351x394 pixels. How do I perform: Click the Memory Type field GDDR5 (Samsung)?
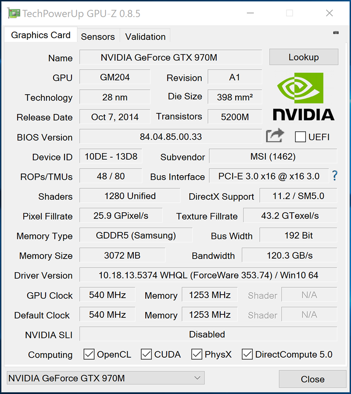136,235
